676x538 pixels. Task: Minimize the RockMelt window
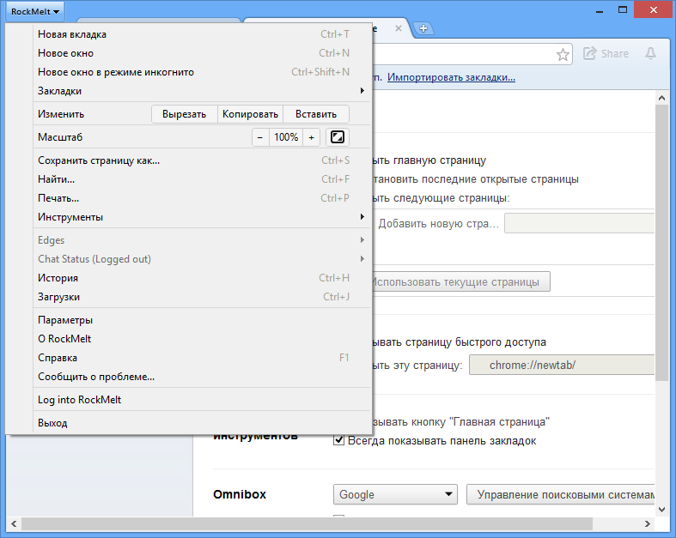600,10
